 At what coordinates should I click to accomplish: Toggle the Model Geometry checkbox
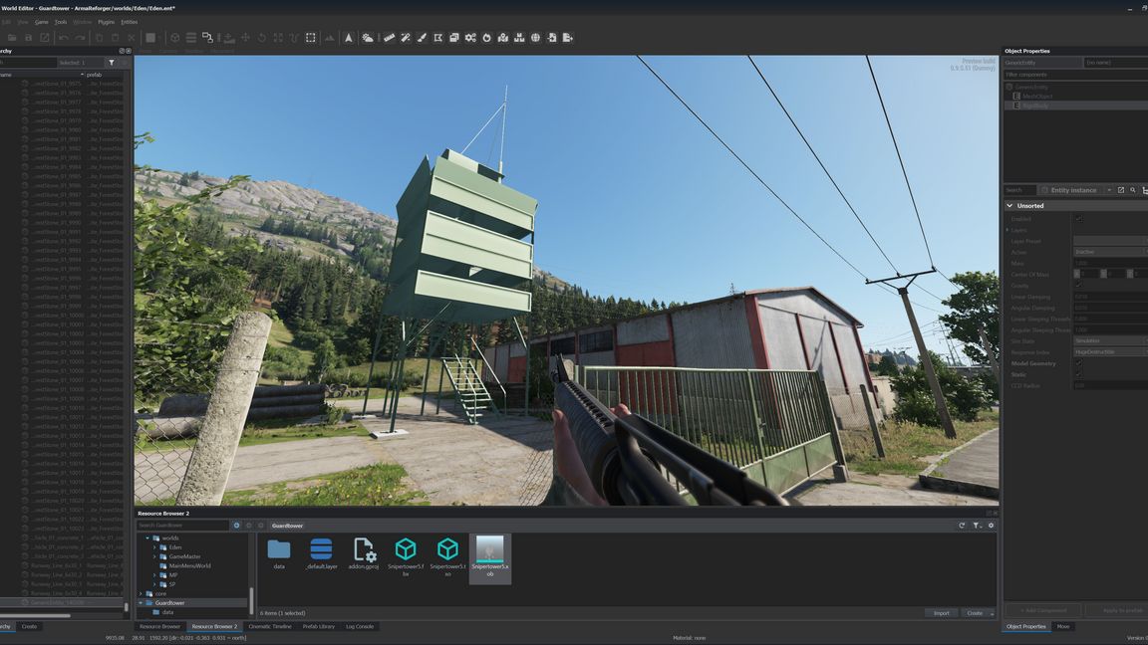coord(1078,363)
